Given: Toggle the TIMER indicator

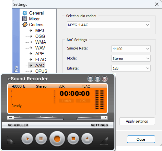Looking at the screenshot, I should pos(66,101).
